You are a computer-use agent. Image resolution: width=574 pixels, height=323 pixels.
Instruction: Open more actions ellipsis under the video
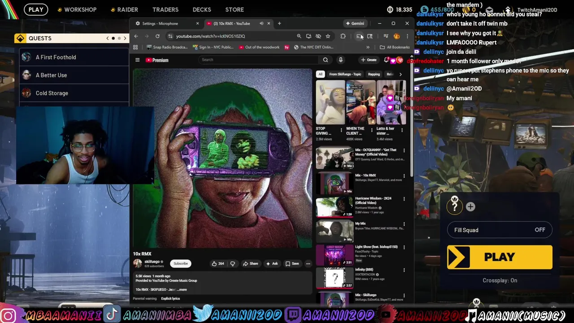coord(308,264)
